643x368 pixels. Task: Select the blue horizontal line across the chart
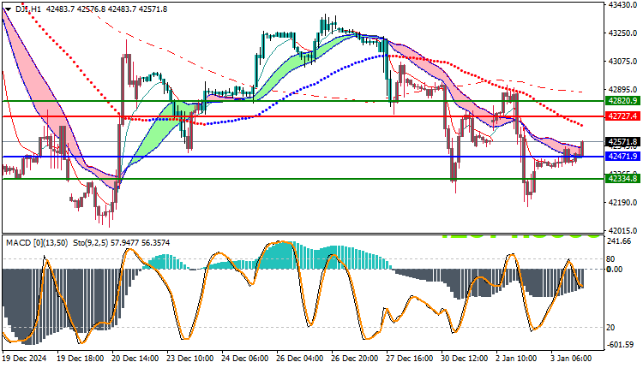pos(303,157)
